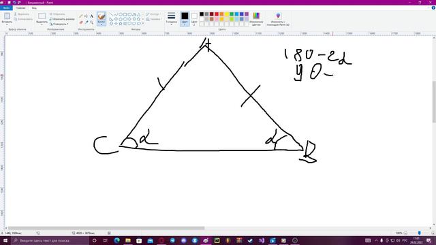The width and height of the screenshot is (436, 245).
Task: Open the File (Файл) menu
Action: coord(6,7)
